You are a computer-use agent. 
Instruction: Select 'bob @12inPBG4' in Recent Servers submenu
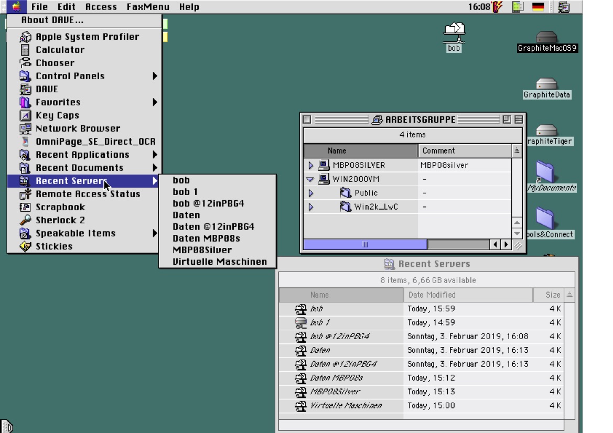218,203
